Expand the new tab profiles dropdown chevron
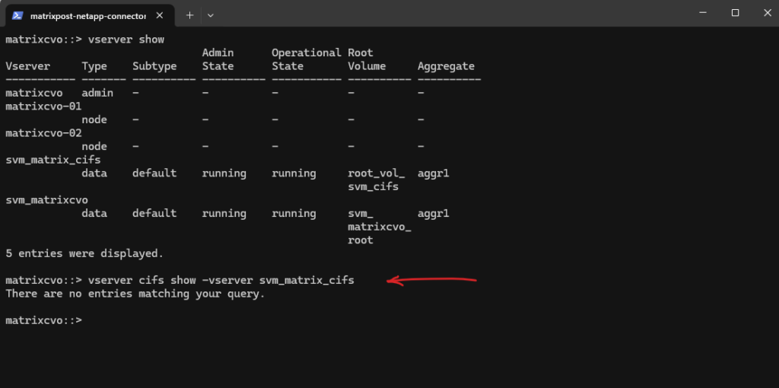Image resolution: width=779 pixels, height=388 pixels. 211,14
